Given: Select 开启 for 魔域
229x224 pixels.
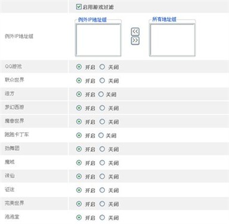Looking at the screenshot, I should click(79, 162).
